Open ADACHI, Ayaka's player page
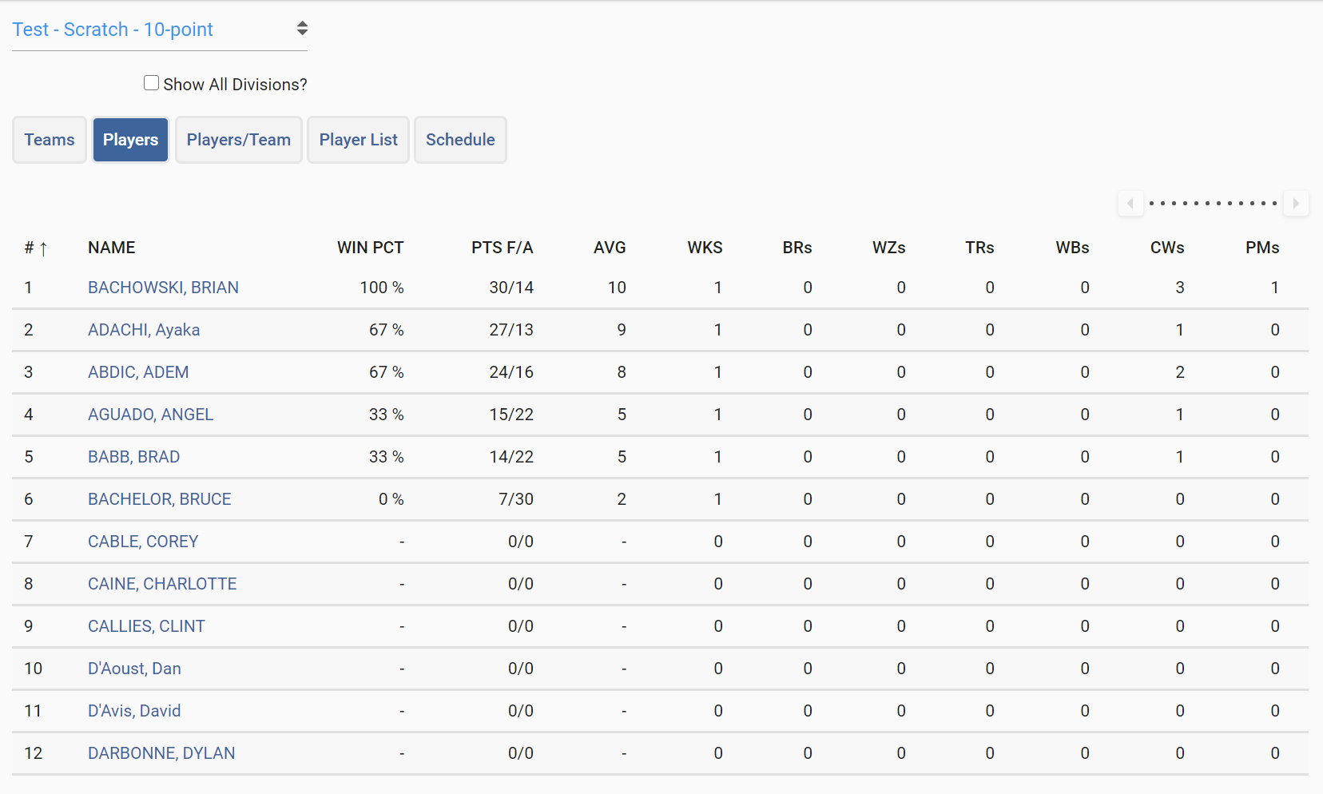This screenshot has height=794, width=1323. (x=143, y=330)
